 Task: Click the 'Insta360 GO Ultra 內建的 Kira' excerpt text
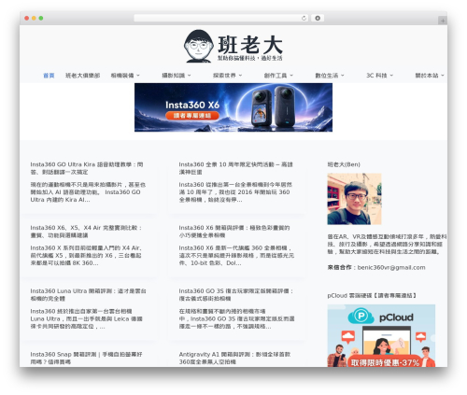[x=88, y=192]
